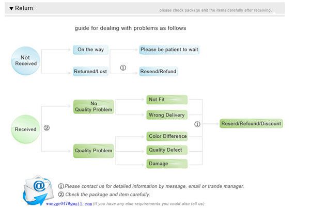Viewport: 310px width, 209px height.
Task: Click circled number 2 beside Received
Action: (x=47, y=128)
